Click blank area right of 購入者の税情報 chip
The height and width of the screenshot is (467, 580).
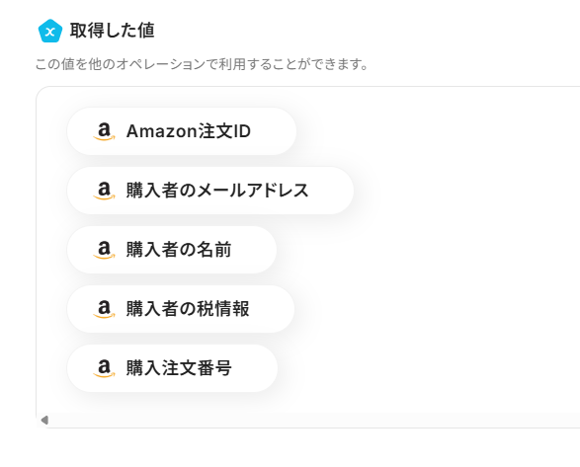[437, 309]
